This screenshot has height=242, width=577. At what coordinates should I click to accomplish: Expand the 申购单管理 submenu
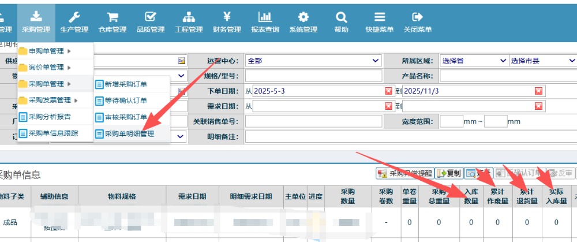click(50, 51)
